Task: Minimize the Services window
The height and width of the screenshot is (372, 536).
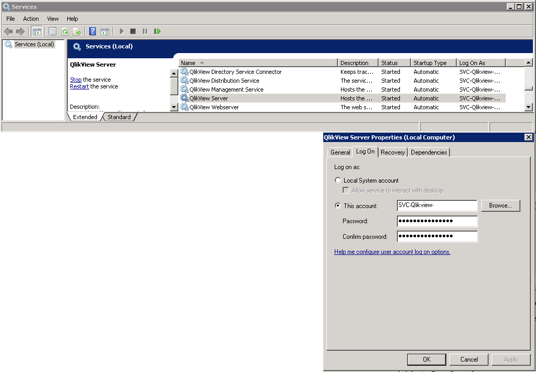Action: pos(510,6)
